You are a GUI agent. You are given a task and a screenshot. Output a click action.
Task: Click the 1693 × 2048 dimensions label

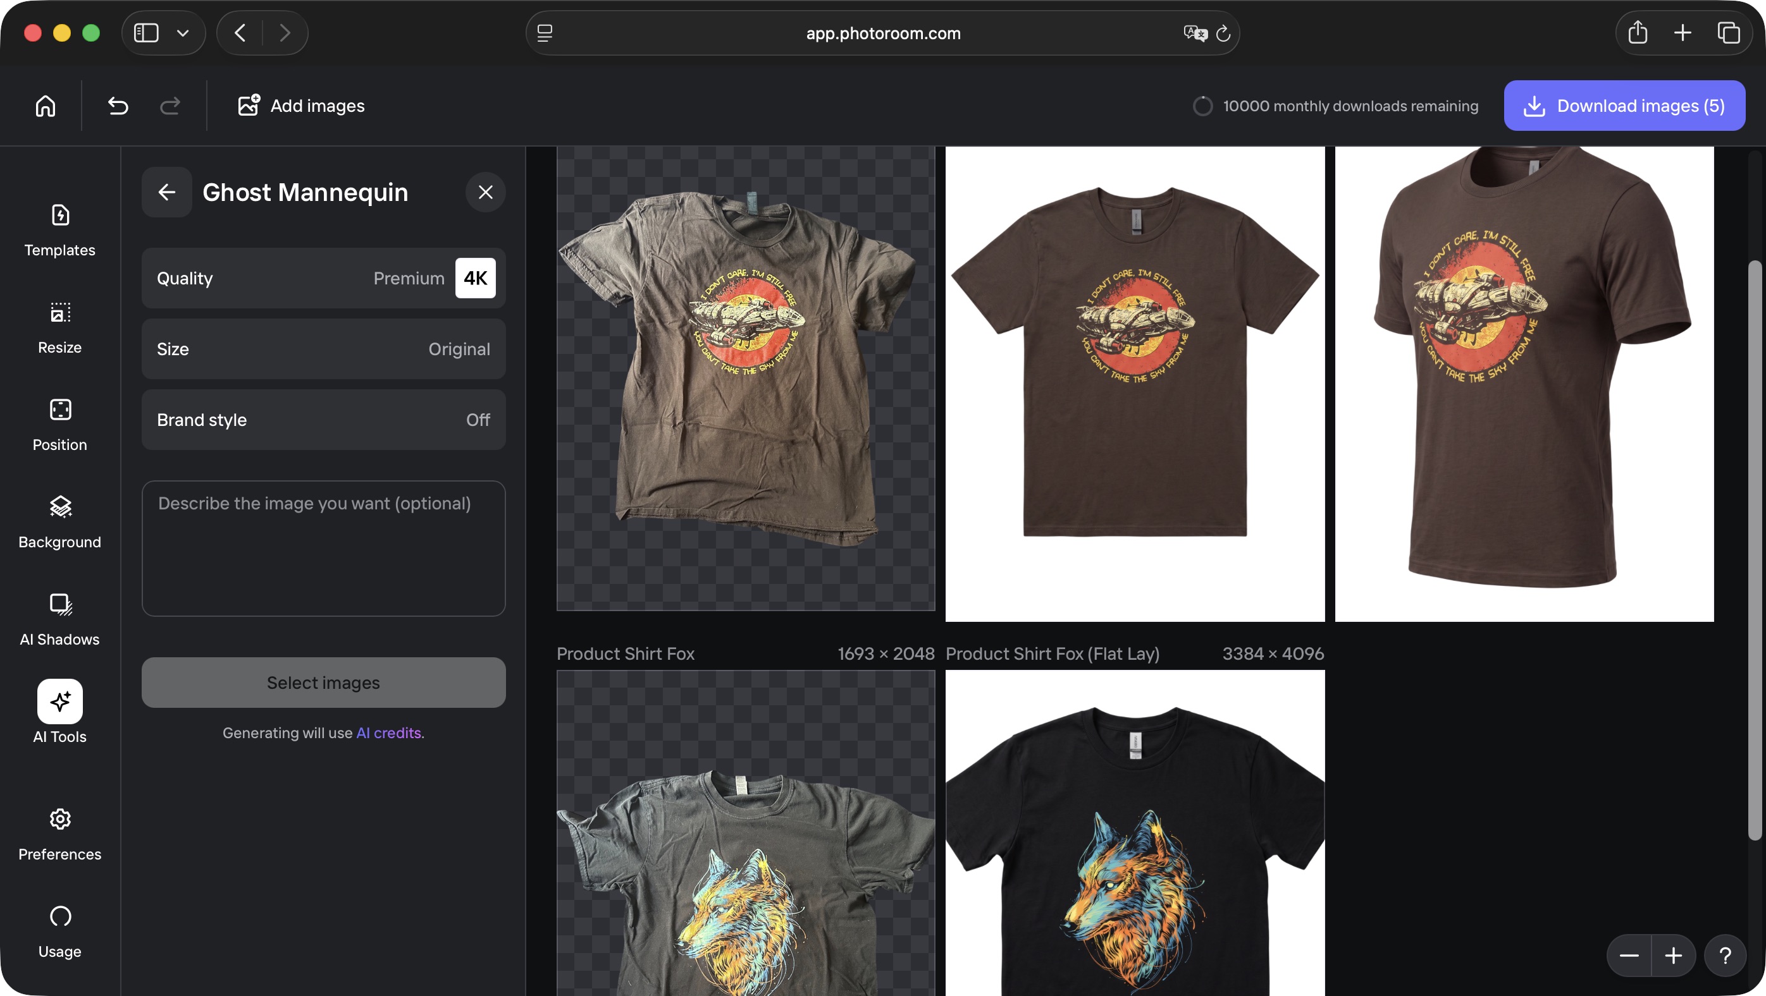tap(886, 653)
